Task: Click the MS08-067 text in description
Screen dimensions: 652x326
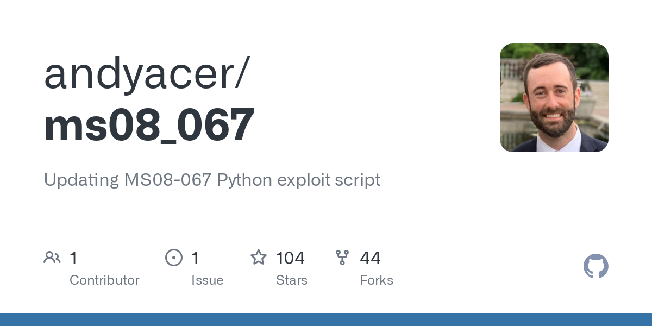Action: 168,180
